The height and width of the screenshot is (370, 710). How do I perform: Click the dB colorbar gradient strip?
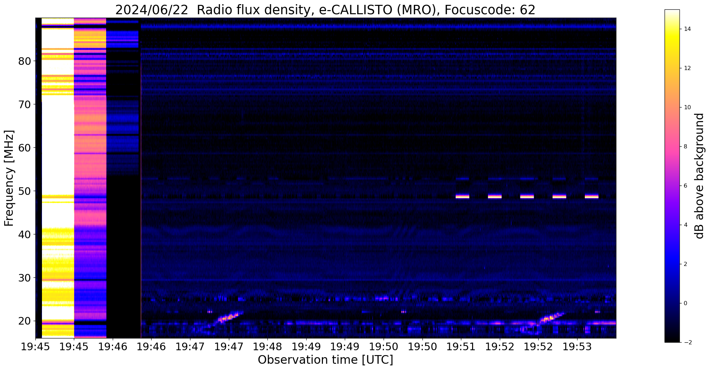click(672, 176)
